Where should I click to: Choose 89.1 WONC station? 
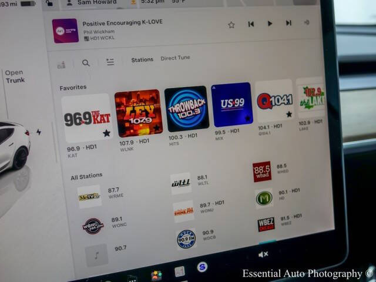click(x=93, y=226)
